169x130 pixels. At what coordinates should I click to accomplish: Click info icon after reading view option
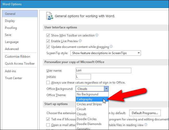click(146, 125)
